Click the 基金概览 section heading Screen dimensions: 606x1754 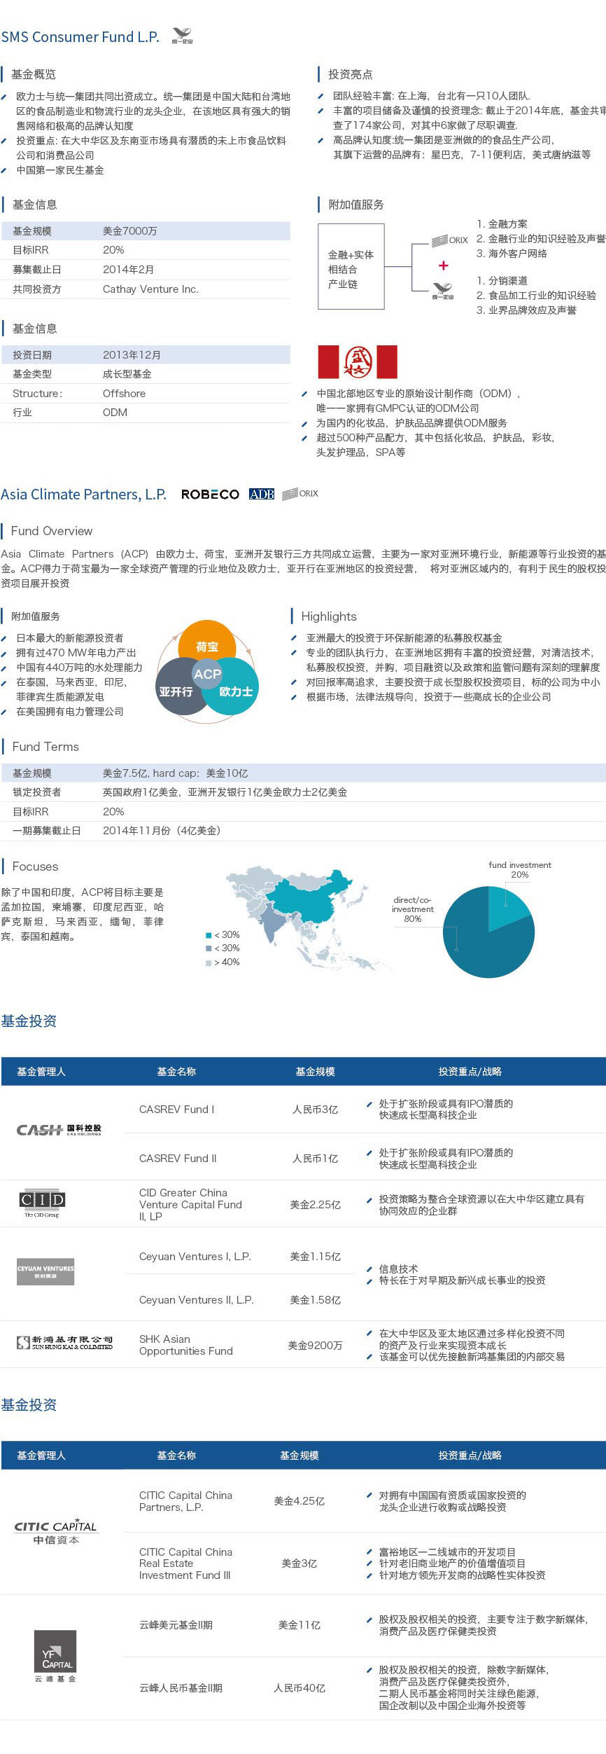pos(34,74)
